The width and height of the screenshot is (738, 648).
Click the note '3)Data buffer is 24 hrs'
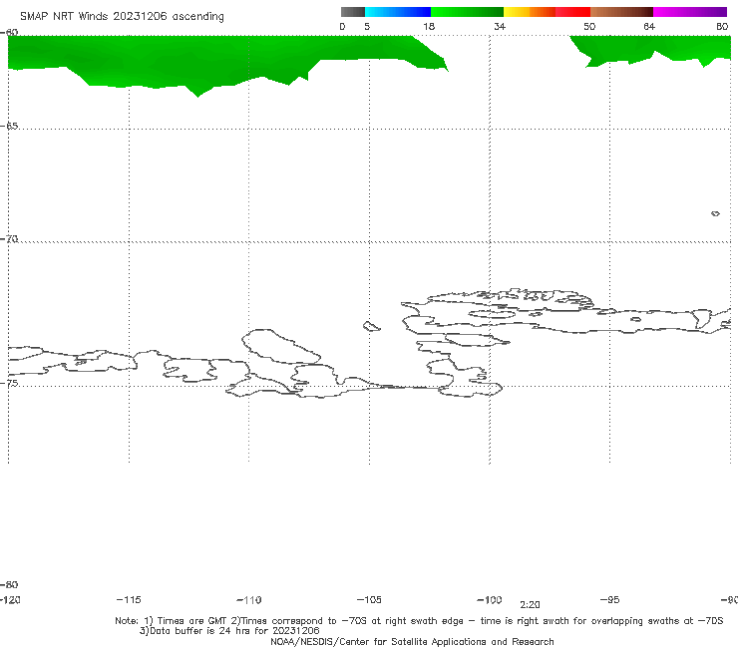click(x=229, y=631)
